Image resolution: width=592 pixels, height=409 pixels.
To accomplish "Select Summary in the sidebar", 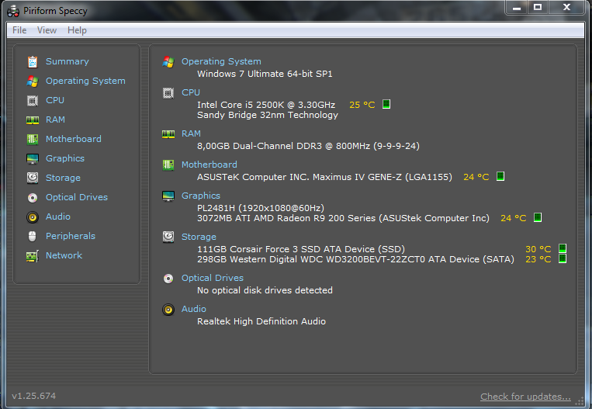I will tap(68, 61).
